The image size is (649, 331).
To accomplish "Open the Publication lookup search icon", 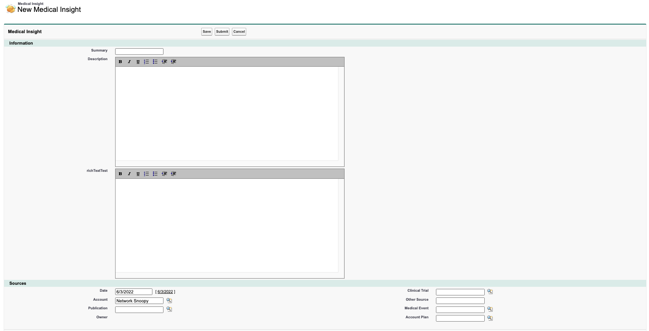I will click(169, 309).
